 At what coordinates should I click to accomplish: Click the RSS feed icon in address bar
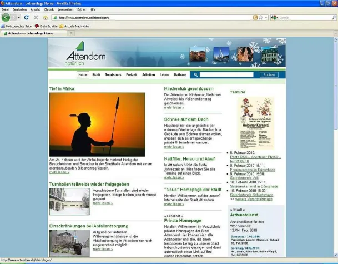click(x=255, y=18)
